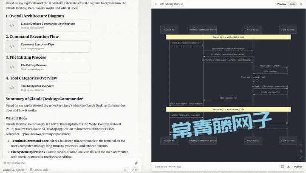The height and width of the screenshot is (173, 306).
Task: Click the integrations counter showing 1
Action: tap(126, 170)
